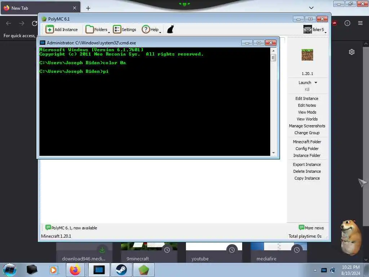Switch to Firefox in the taskbar
The width and height of the screenshot is (369, 277).
coord(75,270)
